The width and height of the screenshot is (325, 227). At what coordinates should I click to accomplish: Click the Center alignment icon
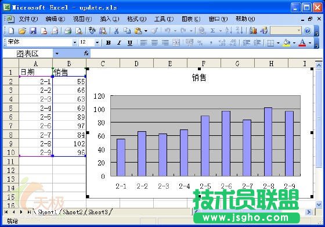(x=154, y=43)
